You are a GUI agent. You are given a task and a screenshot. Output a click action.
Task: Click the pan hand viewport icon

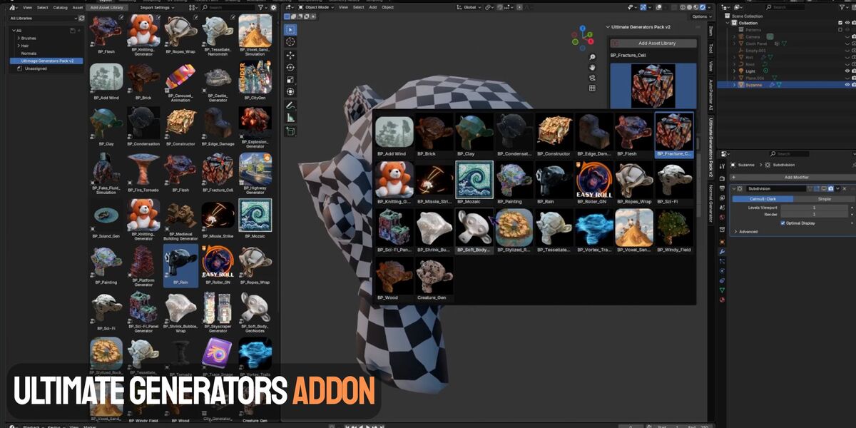click(592, 67)
